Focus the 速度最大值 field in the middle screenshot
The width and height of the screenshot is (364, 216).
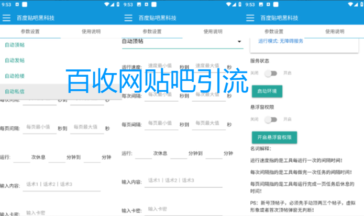pos(208,67)
